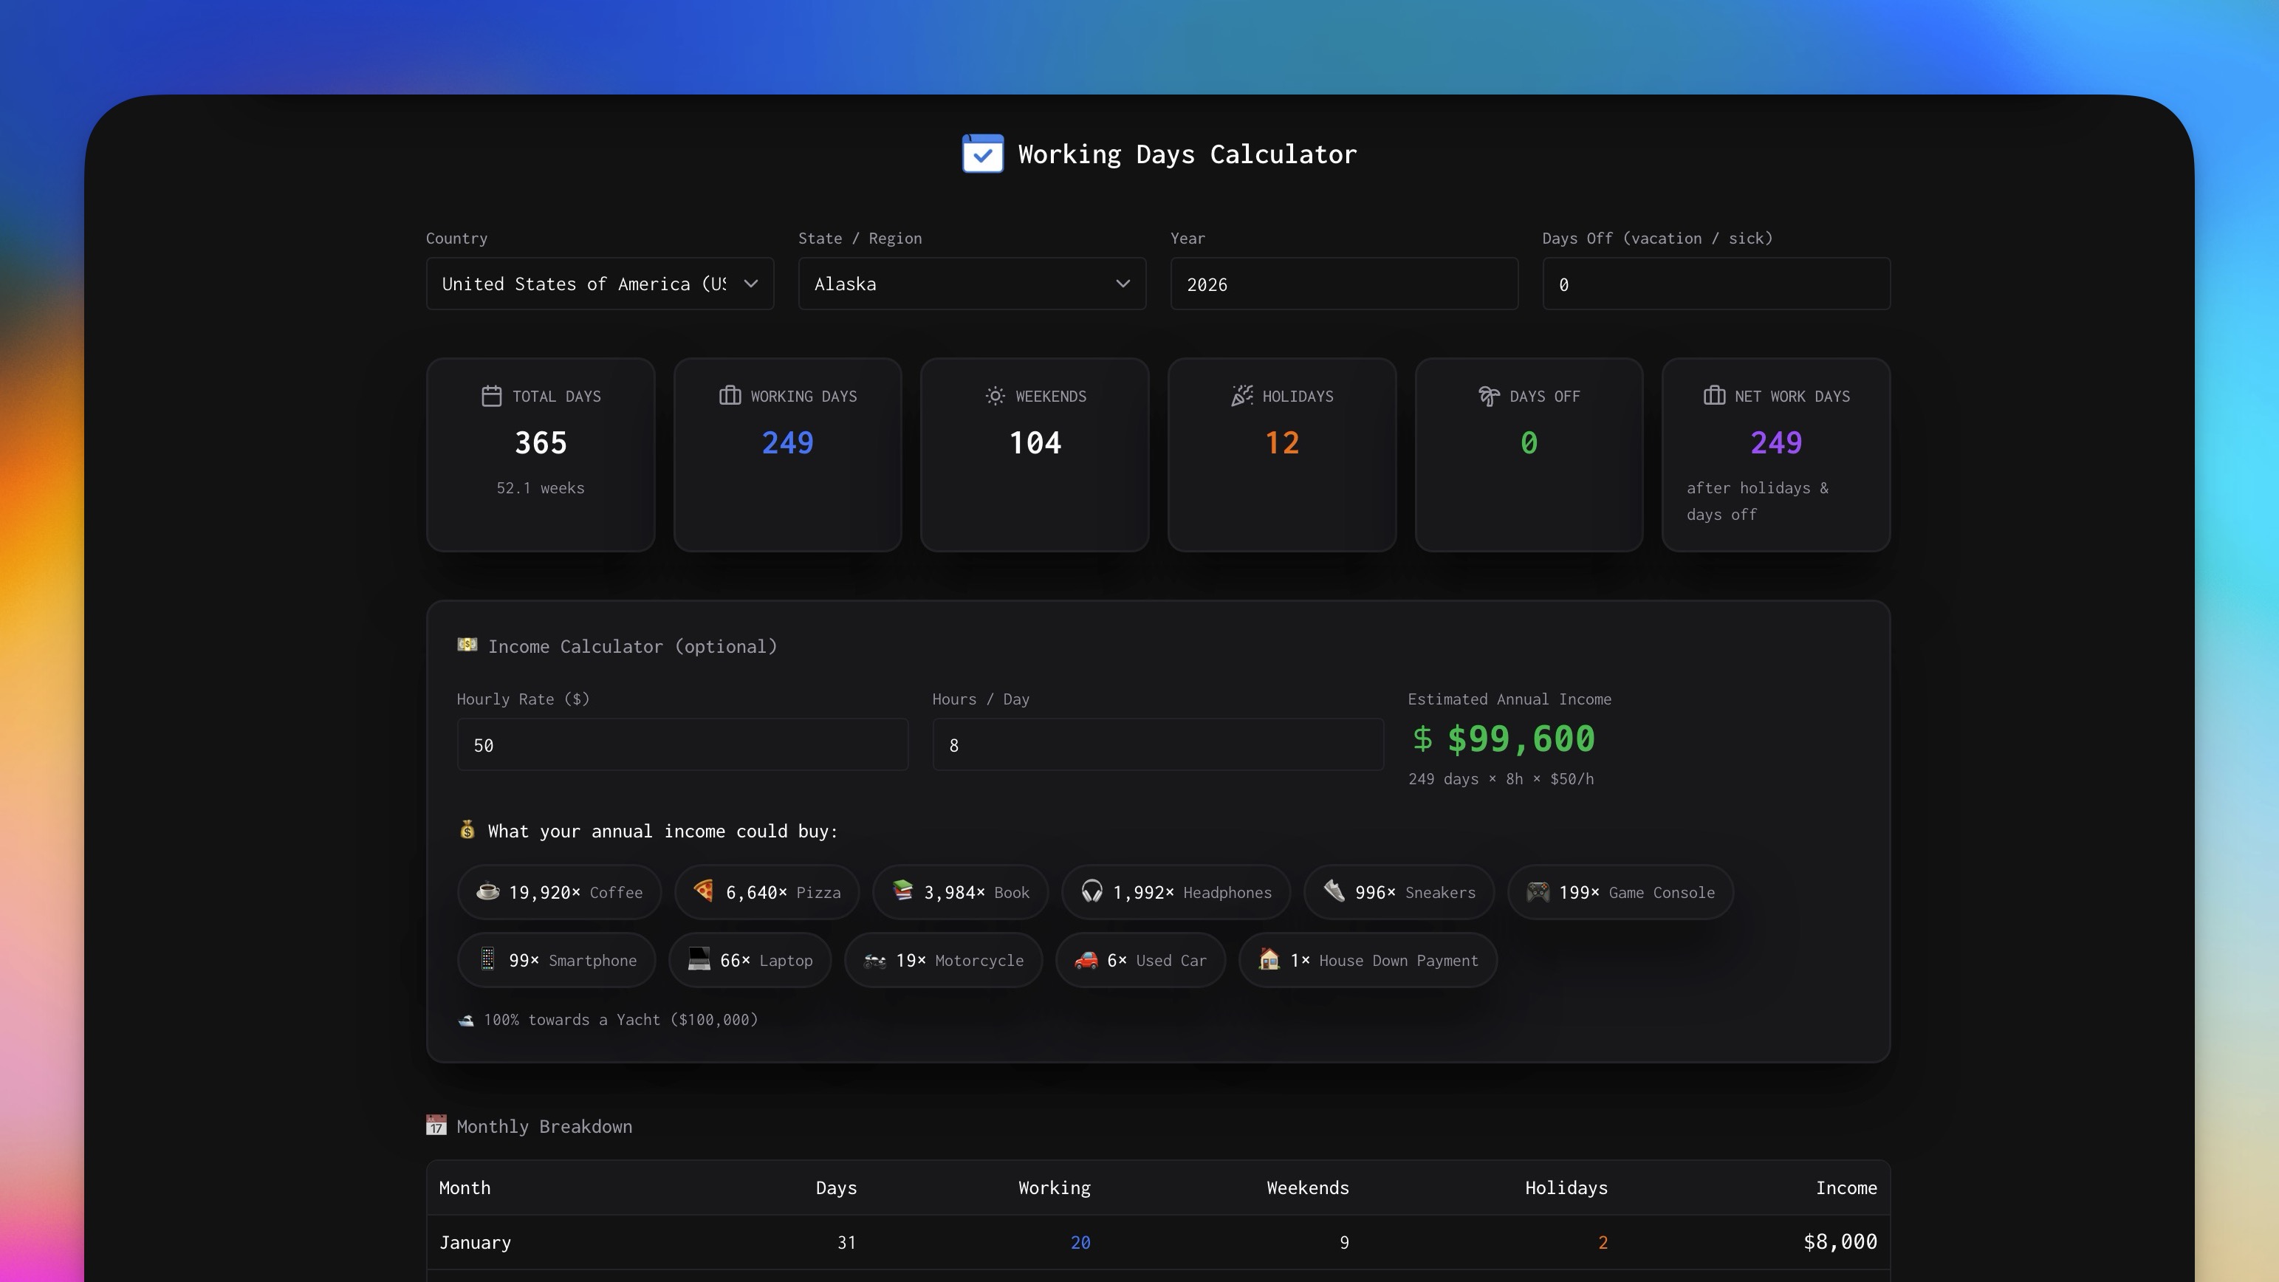Click the Holidays party popper icon
The width and height of the screenshot is (2279, 1282).
1241,396
